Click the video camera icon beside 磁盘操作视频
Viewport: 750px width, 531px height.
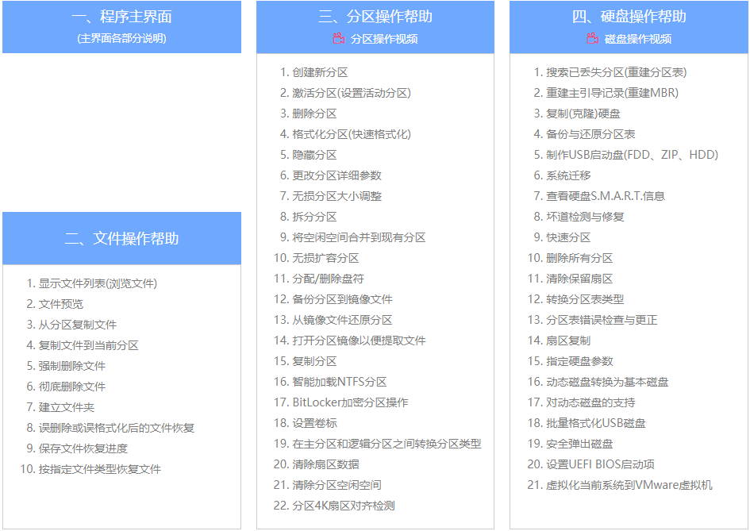click(592, 39)
